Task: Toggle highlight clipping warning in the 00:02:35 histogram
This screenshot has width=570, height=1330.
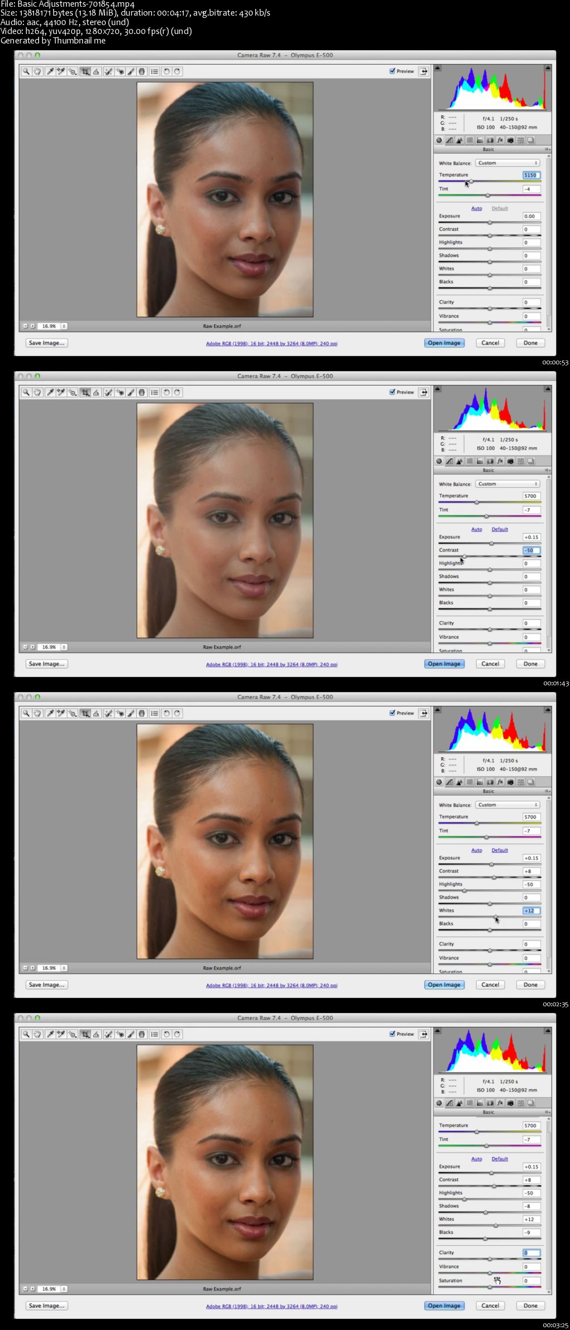Action: (x=548, y=710)
